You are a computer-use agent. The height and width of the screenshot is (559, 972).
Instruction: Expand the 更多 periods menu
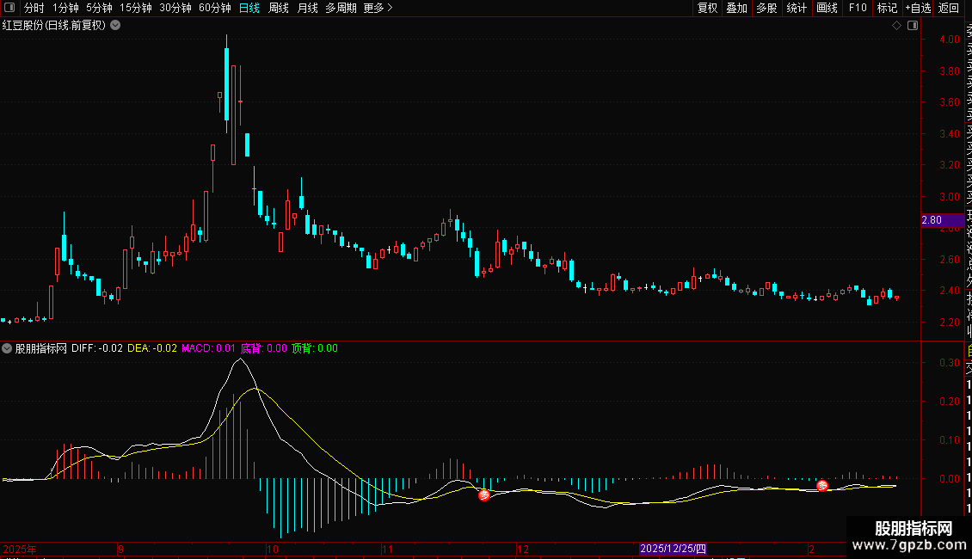point(378,8)
